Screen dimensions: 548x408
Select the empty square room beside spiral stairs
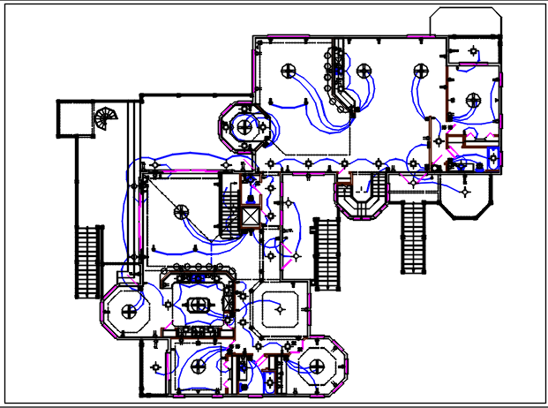tap(72, 117)
